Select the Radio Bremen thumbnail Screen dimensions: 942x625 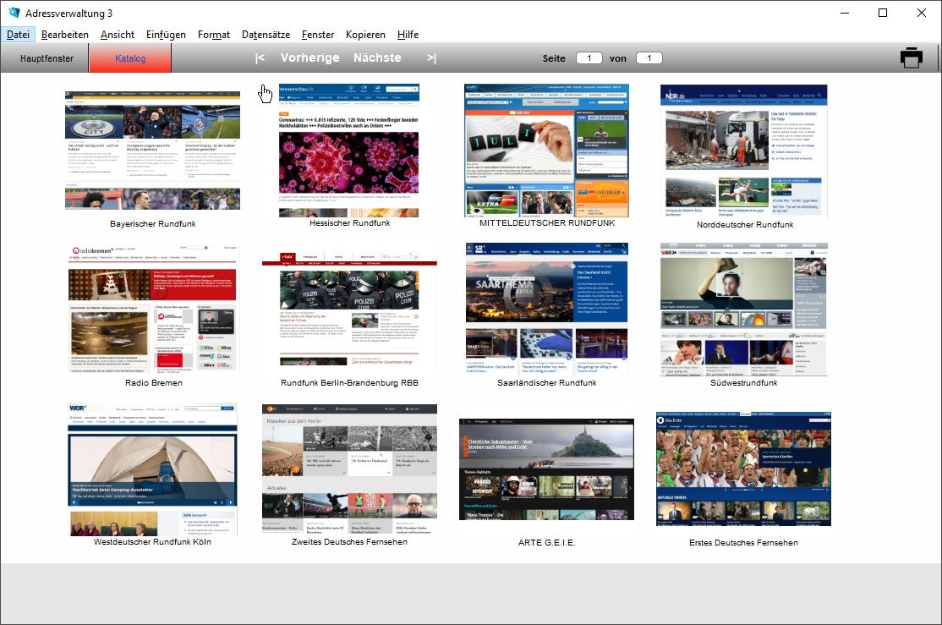[x=152, y=307]
